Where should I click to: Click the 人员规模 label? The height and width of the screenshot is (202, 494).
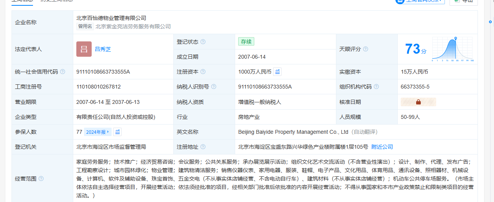click(350, 117)
